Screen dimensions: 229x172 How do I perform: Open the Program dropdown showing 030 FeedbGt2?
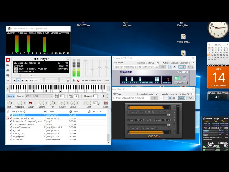point(39,96)
